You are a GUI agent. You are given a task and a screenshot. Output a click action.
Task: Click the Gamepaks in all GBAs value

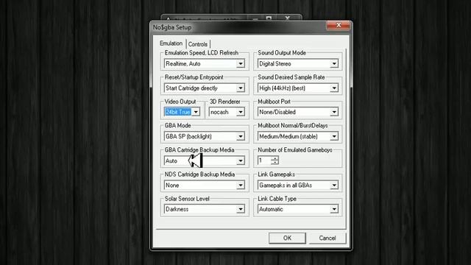pyautogui.click(x=286, y=185)
